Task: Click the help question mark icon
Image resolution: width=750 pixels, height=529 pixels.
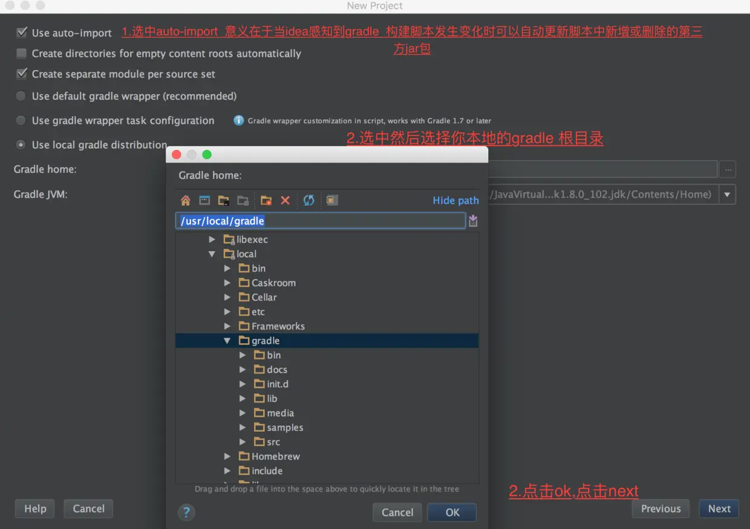Action: [x=186, y=512]
